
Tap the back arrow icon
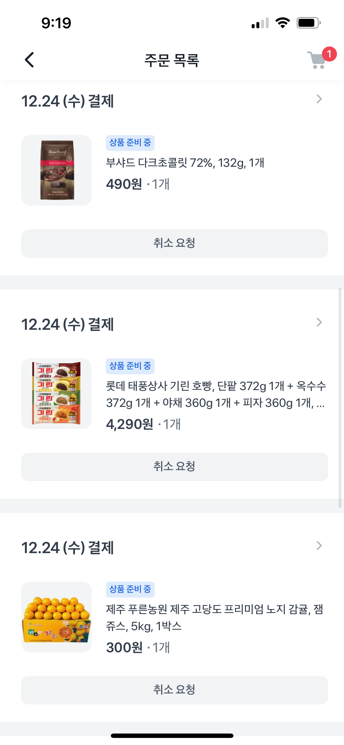29,60
